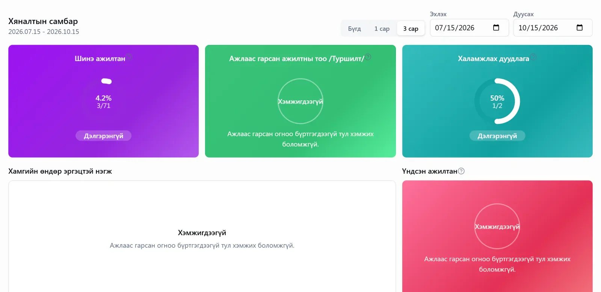Click the Ажлаас гарсан ажилтны тоо /Туршилт/ title
This screenshot has height=292, width=601.
point(297,59)
